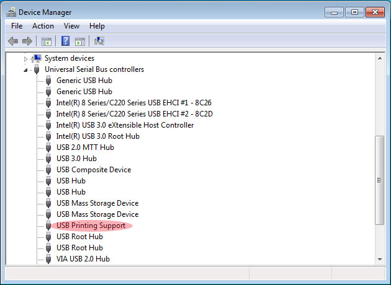Click the System devices computer icon

(37, 58)
